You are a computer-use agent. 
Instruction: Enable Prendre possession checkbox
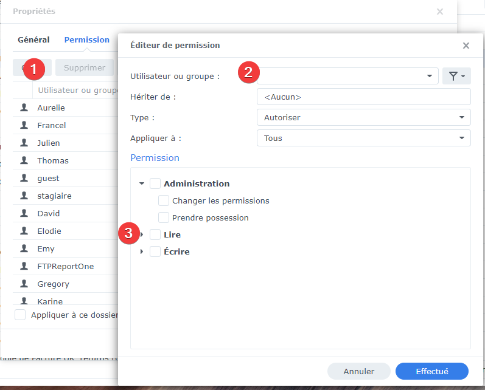pos(164,217)
